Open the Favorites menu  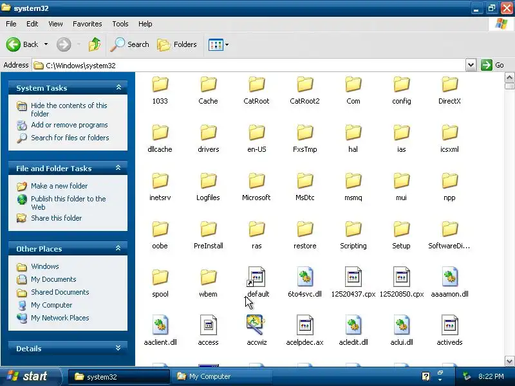pyautogui.click(x=88, y=24)
